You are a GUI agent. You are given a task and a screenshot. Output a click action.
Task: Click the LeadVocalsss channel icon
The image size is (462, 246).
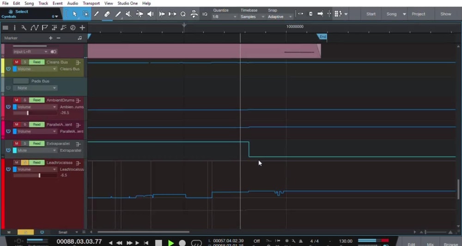78,163
